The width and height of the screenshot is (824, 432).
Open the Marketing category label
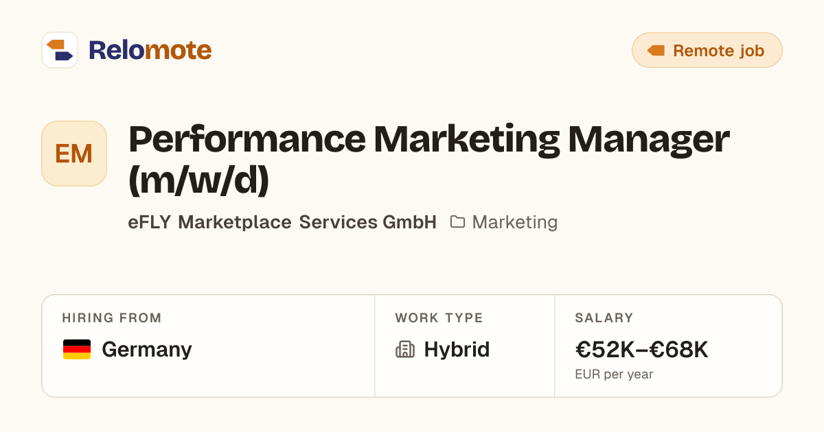515,222
